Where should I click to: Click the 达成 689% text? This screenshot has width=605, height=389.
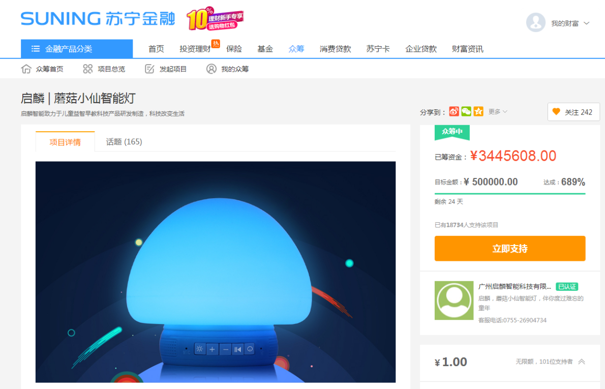coord(564,182)
